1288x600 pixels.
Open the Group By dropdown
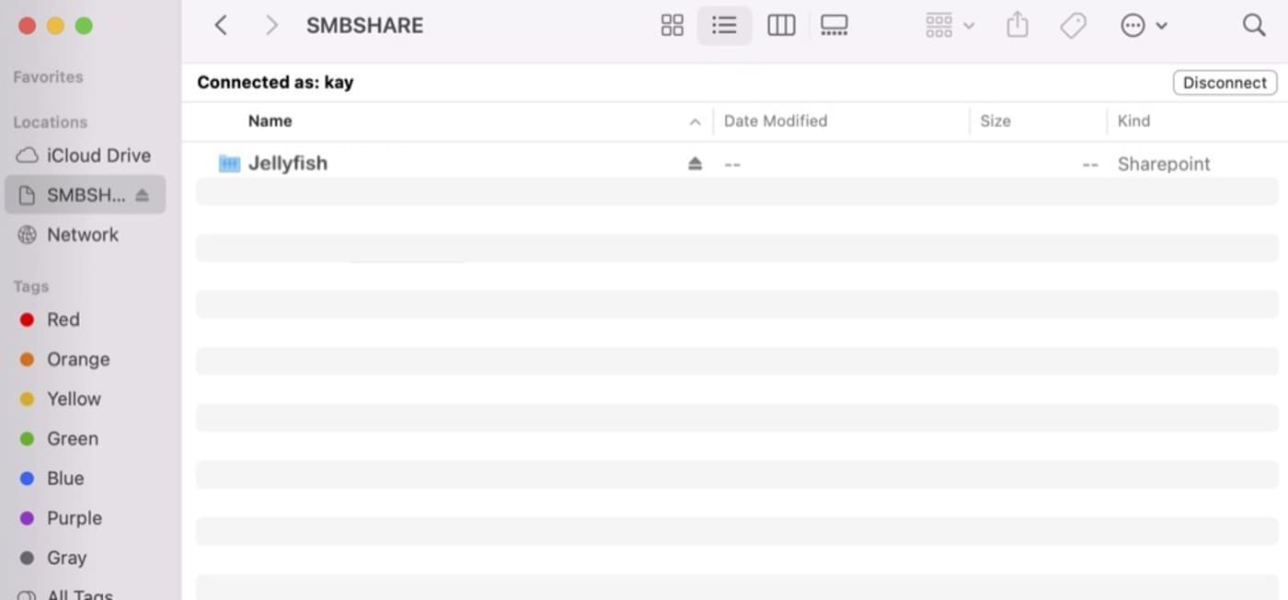949,26
